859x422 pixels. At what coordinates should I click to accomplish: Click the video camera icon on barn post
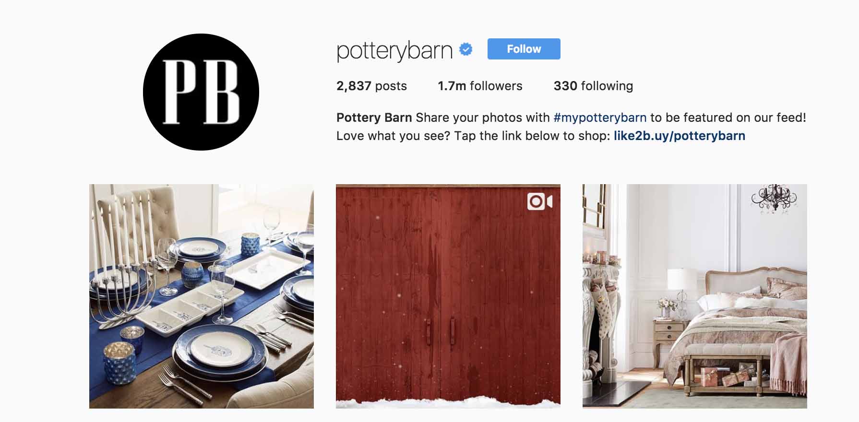pos(540,201)
